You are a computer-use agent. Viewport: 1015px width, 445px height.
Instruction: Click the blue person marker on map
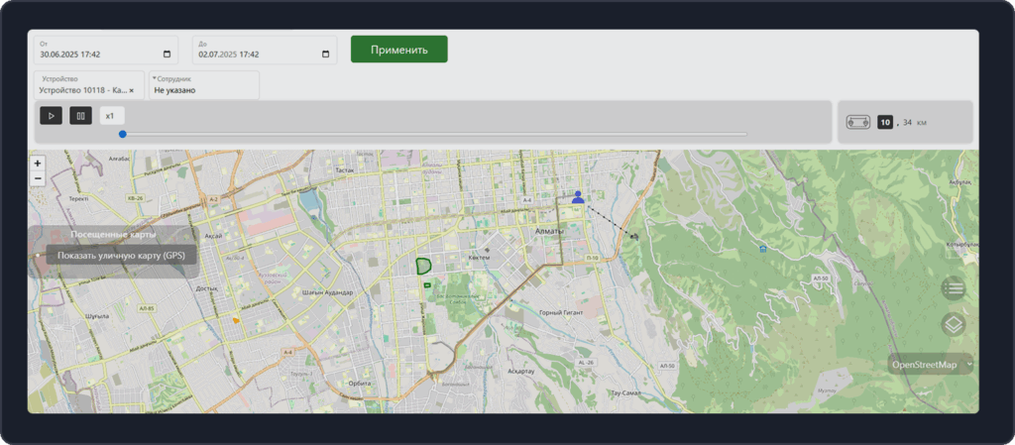578,197
